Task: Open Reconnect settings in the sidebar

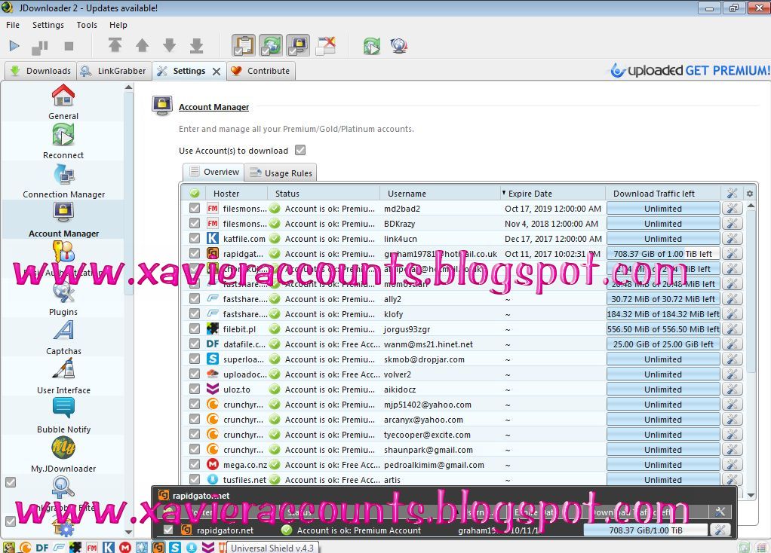Action: pyautogui.click(x=63, y=142)
